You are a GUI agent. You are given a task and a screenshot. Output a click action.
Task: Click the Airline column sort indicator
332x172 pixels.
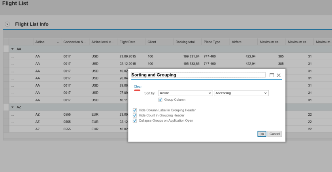point(58,42)
